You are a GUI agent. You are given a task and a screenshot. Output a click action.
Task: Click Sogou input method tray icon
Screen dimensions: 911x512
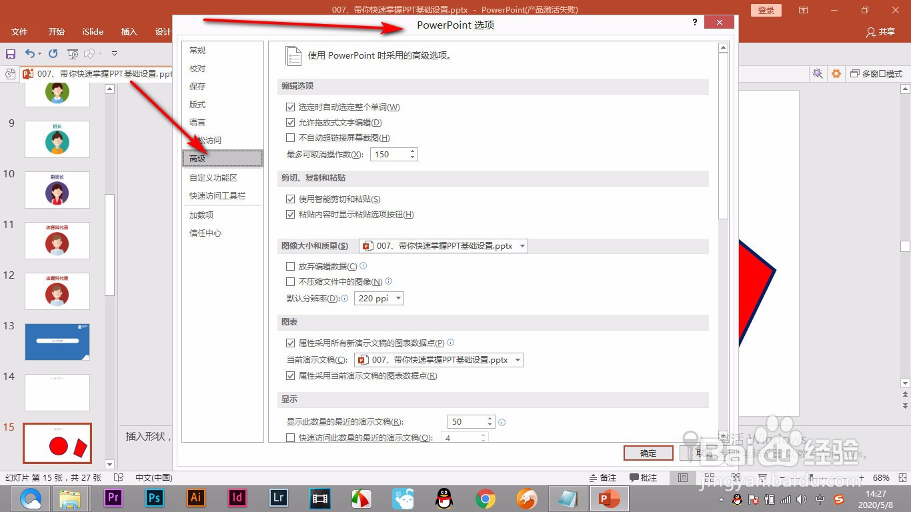[839, 499]
